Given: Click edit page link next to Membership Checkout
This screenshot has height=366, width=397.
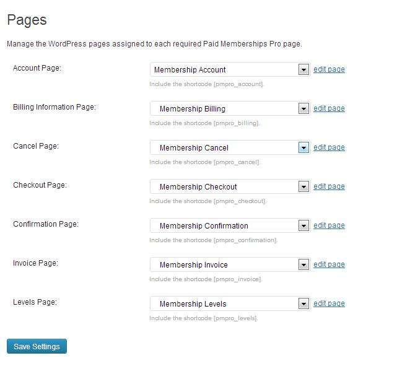Looking at the screenshot, I should 329,186.
